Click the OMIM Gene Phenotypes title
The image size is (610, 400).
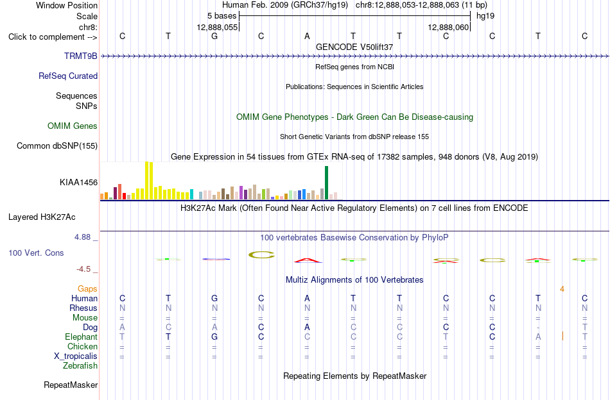[x=354, y=117]
